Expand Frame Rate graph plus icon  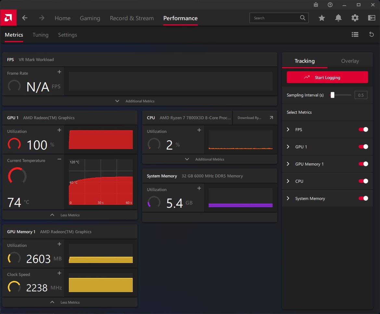tap(59, 72)
